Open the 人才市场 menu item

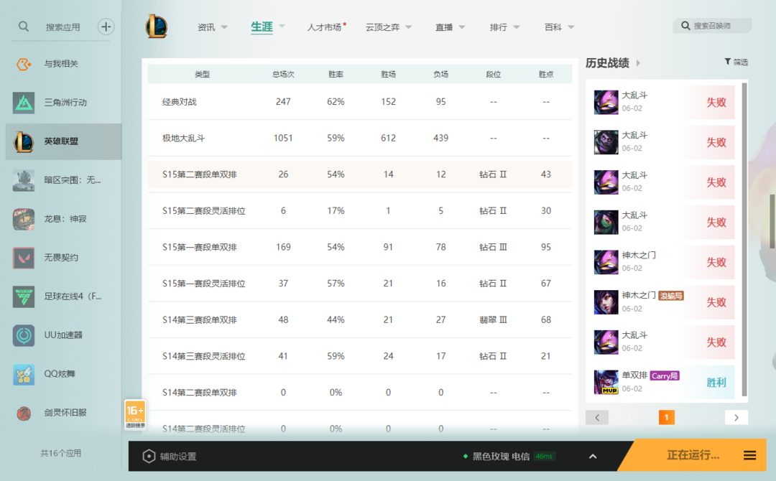click(324, 27)
